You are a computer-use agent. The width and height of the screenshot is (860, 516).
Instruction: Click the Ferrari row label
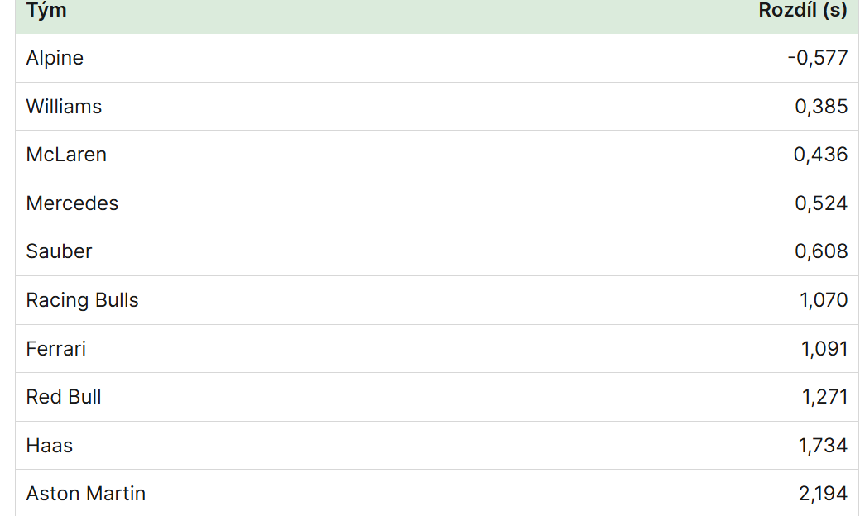click(x=56, y=348)
